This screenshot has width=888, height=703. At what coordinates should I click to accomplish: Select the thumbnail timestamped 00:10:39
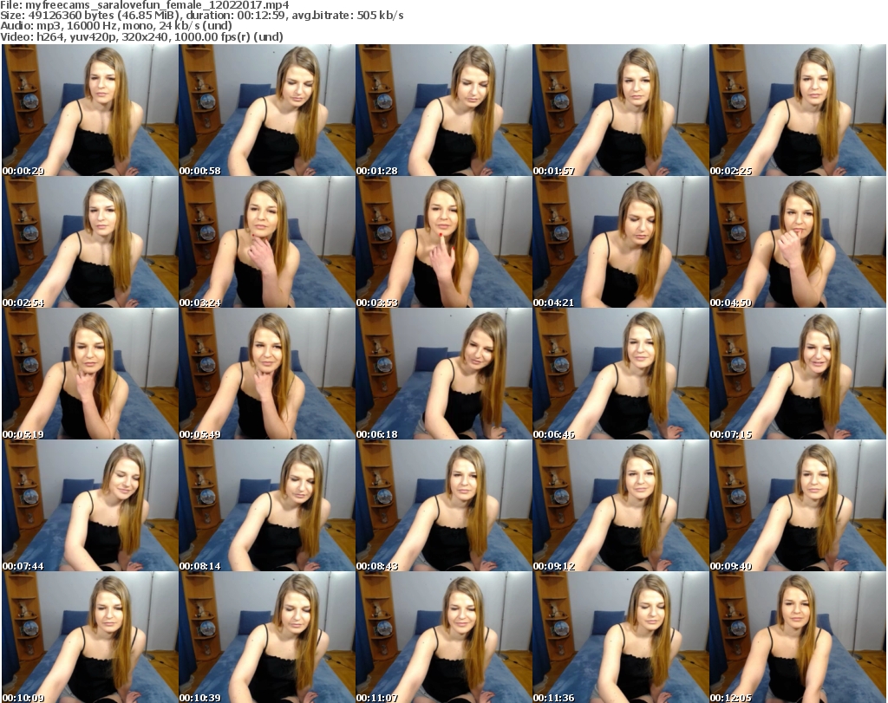pyautogui.click(x=267, y=637)
